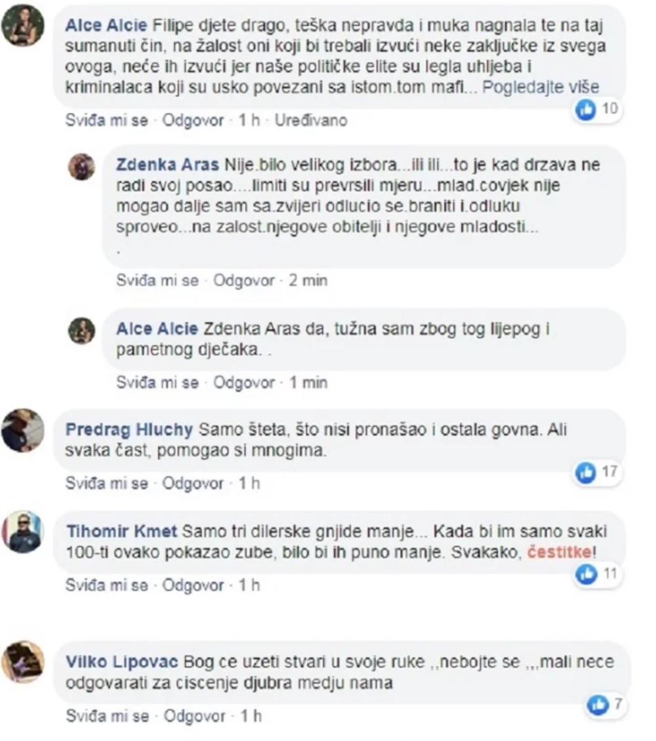Reply to Tihomir Kmet's comment via Odgovor
The image size is (656, 741).
(x=193, y=585)
